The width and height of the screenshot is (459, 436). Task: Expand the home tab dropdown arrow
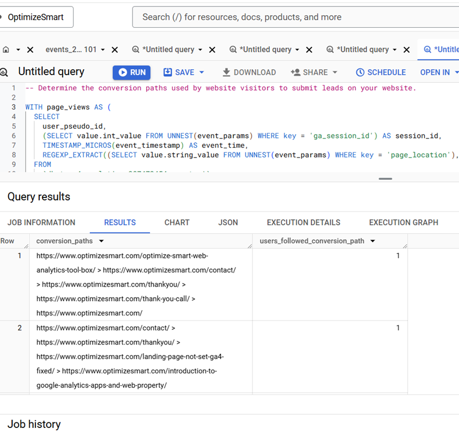17,49
